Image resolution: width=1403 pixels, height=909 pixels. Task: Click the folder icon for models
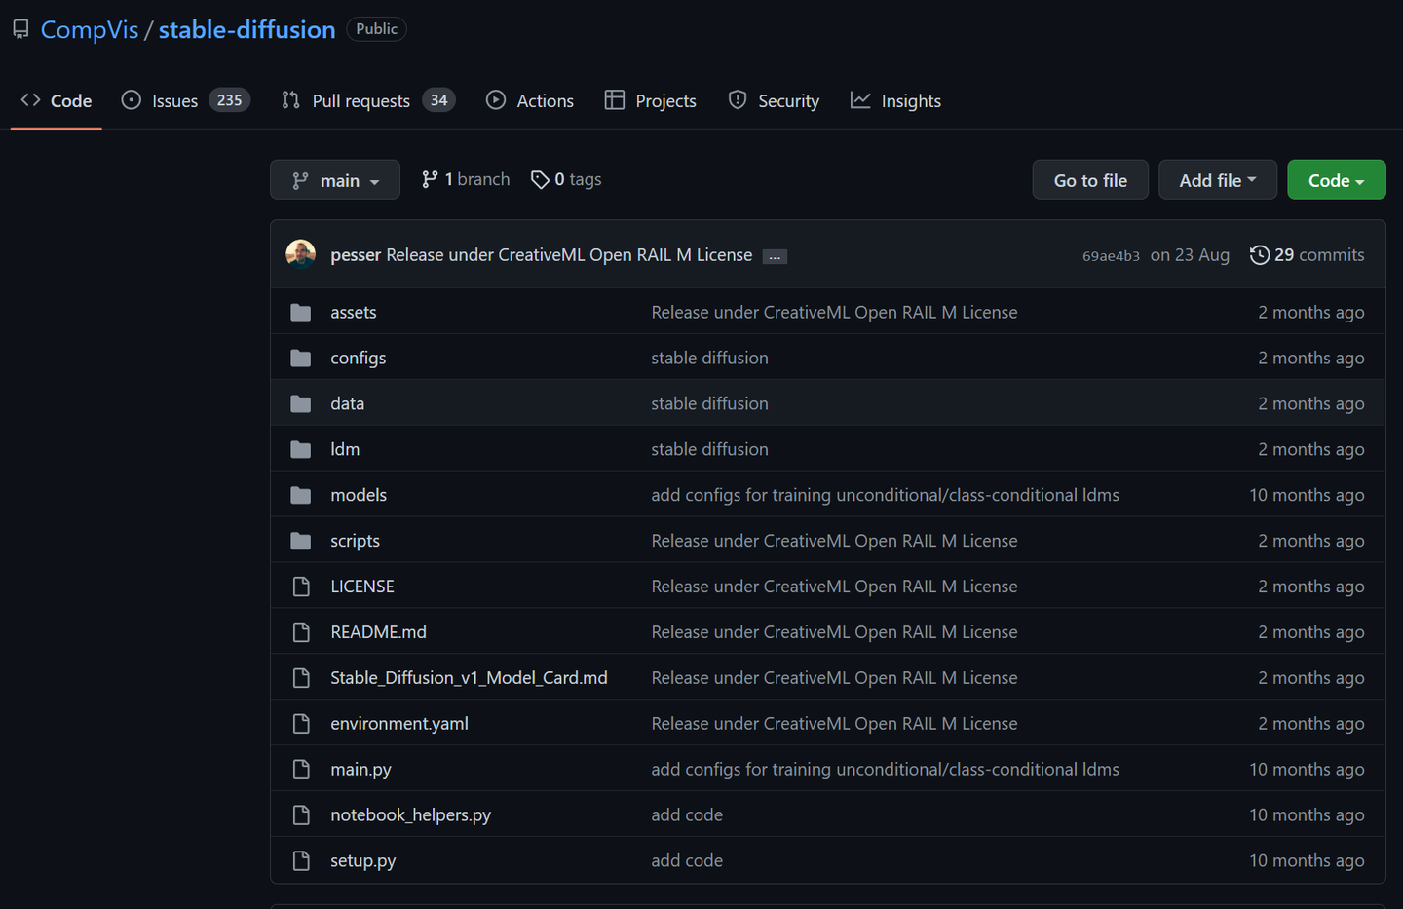pos(301,496)
